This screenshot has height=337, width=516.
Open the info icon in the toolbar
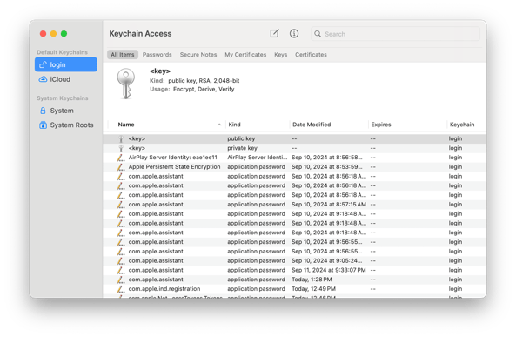pos(294,34)
